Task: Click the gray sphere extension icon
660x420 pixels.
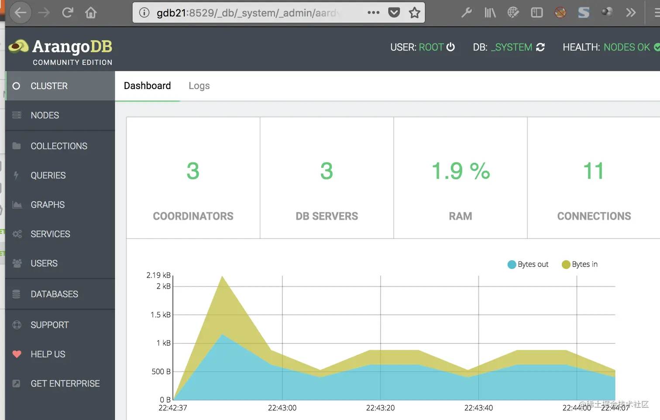Action: click(607, 12)
